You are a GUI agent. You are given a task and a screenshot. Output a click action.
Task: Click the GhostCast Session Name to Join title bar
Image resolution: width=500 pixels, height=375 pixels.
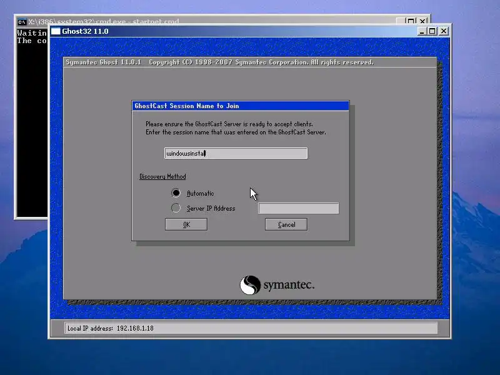coord(241,106)
